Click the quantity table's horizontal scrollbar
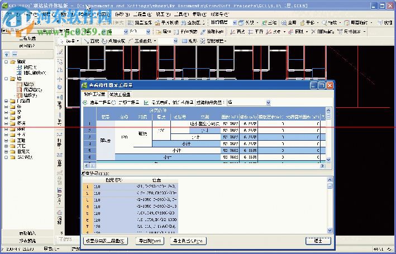The width and height of the screenshot is (396, 254). coord(207,165)
